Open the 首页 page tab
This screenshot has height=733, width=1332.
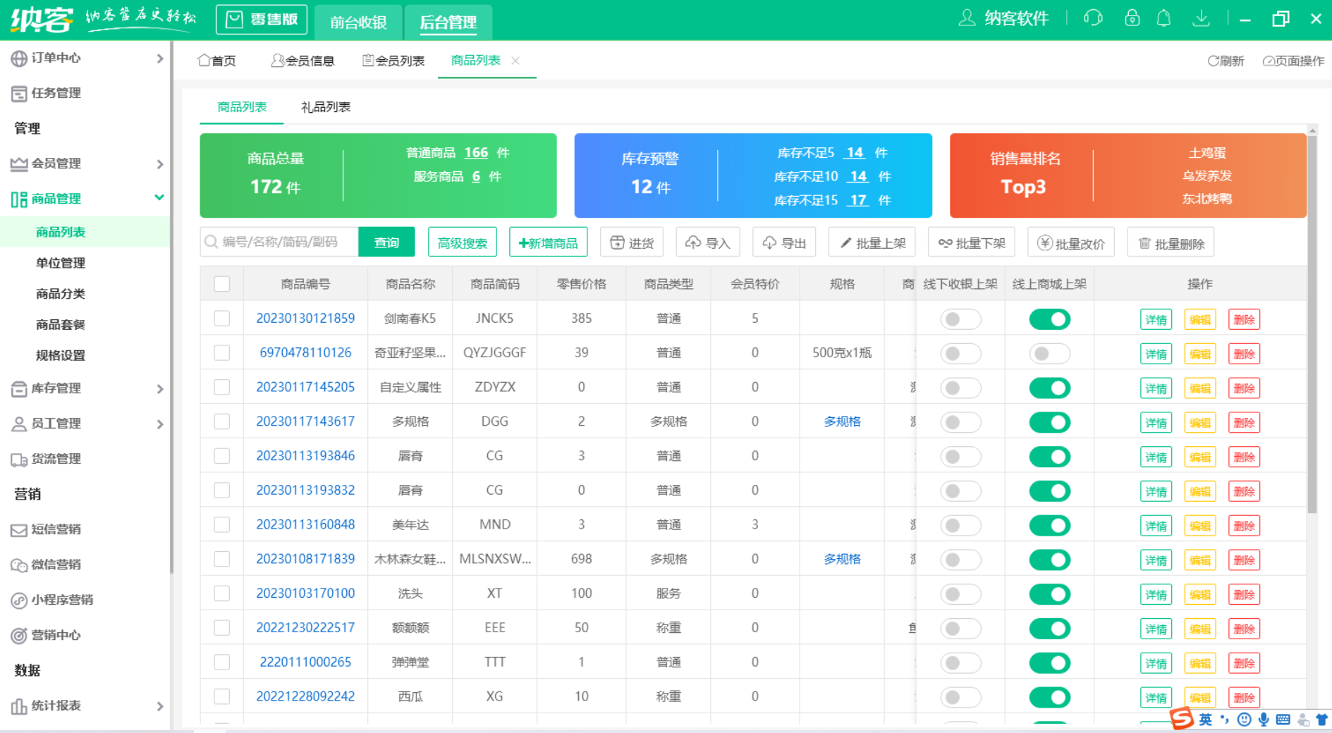[217, 61]
